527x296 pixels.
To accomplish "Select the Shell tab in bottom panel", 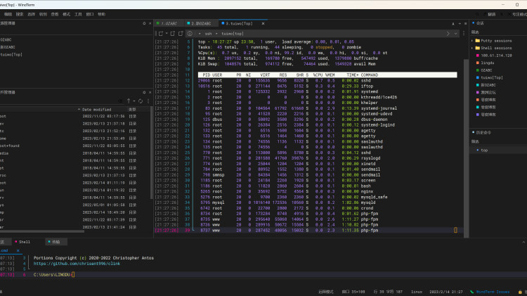I will [x=22, y=242].
